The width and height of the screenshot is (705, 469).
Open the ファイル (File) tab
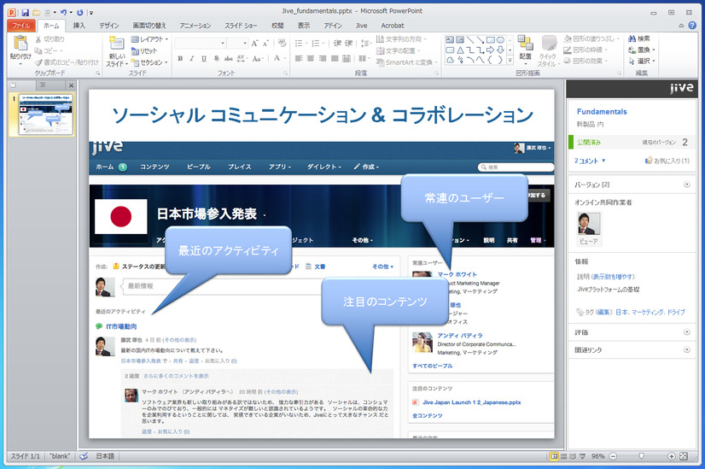pos(21,26)
